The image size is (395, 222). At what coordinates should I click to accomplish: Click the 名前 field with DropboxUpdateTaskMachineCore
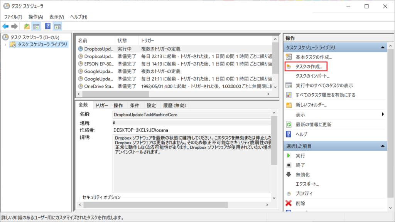pos(192,115)
